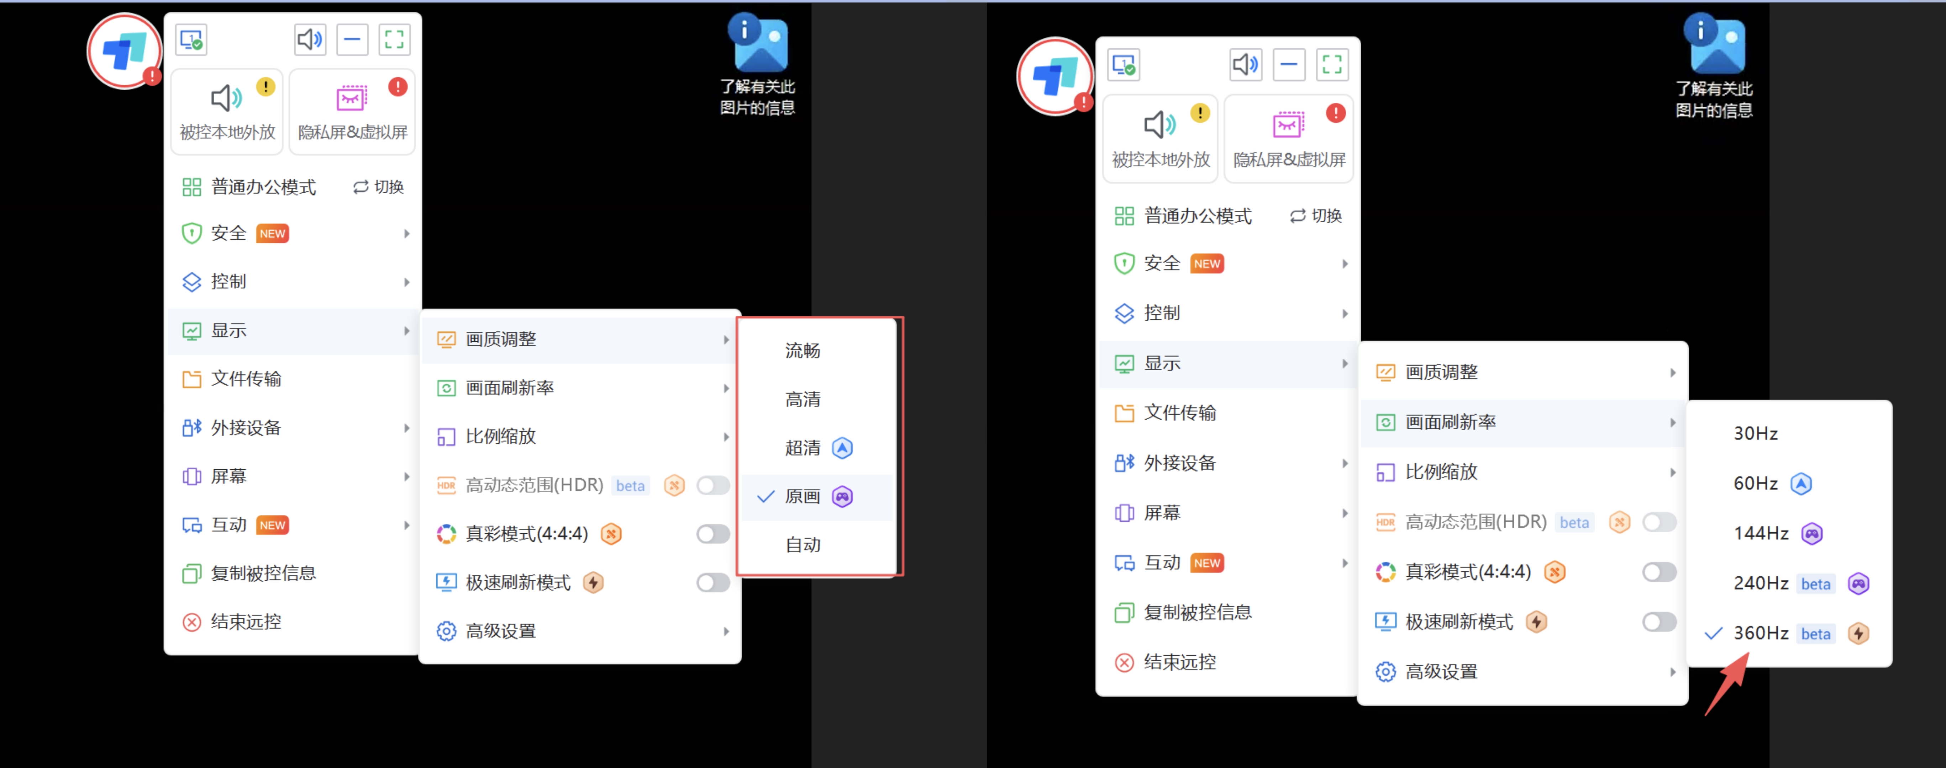
Task: Enter fullscreen from the right screenshot toolbar
Action: (x=1332, y=65)
